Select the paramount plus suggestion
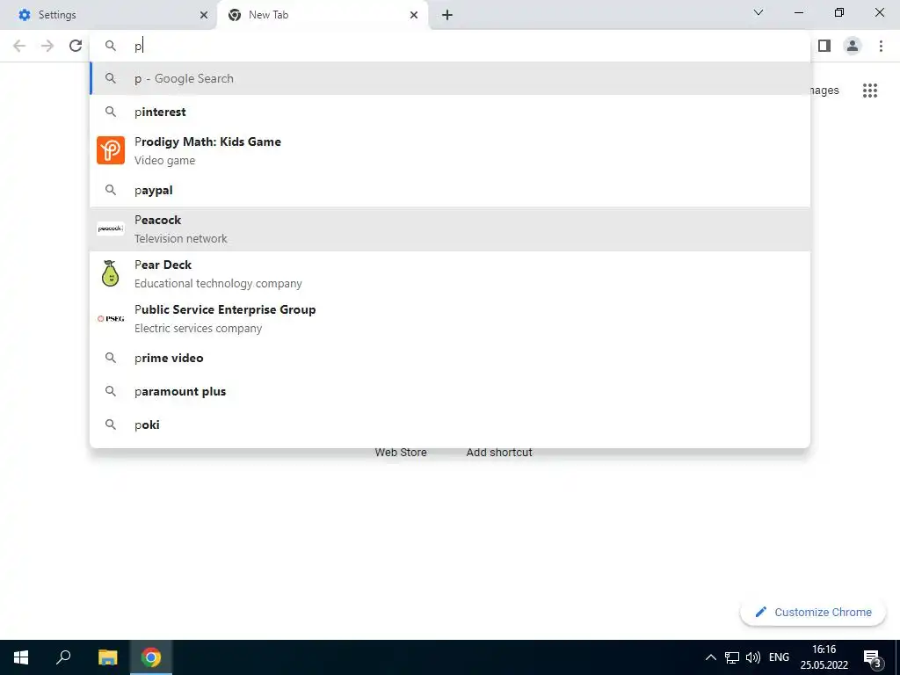Screen dimensions: 900x675 pyautogui.click(x=450, y=391)
